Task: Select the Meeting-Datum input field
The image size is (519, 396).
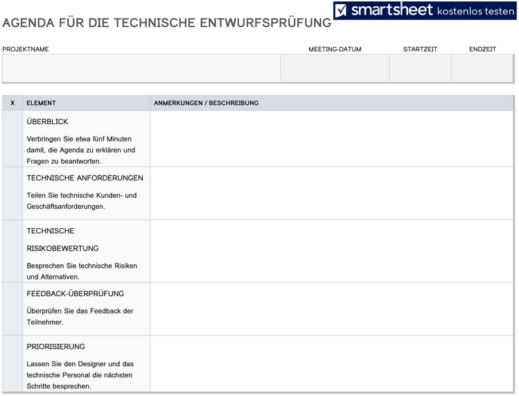Action: 335,68
